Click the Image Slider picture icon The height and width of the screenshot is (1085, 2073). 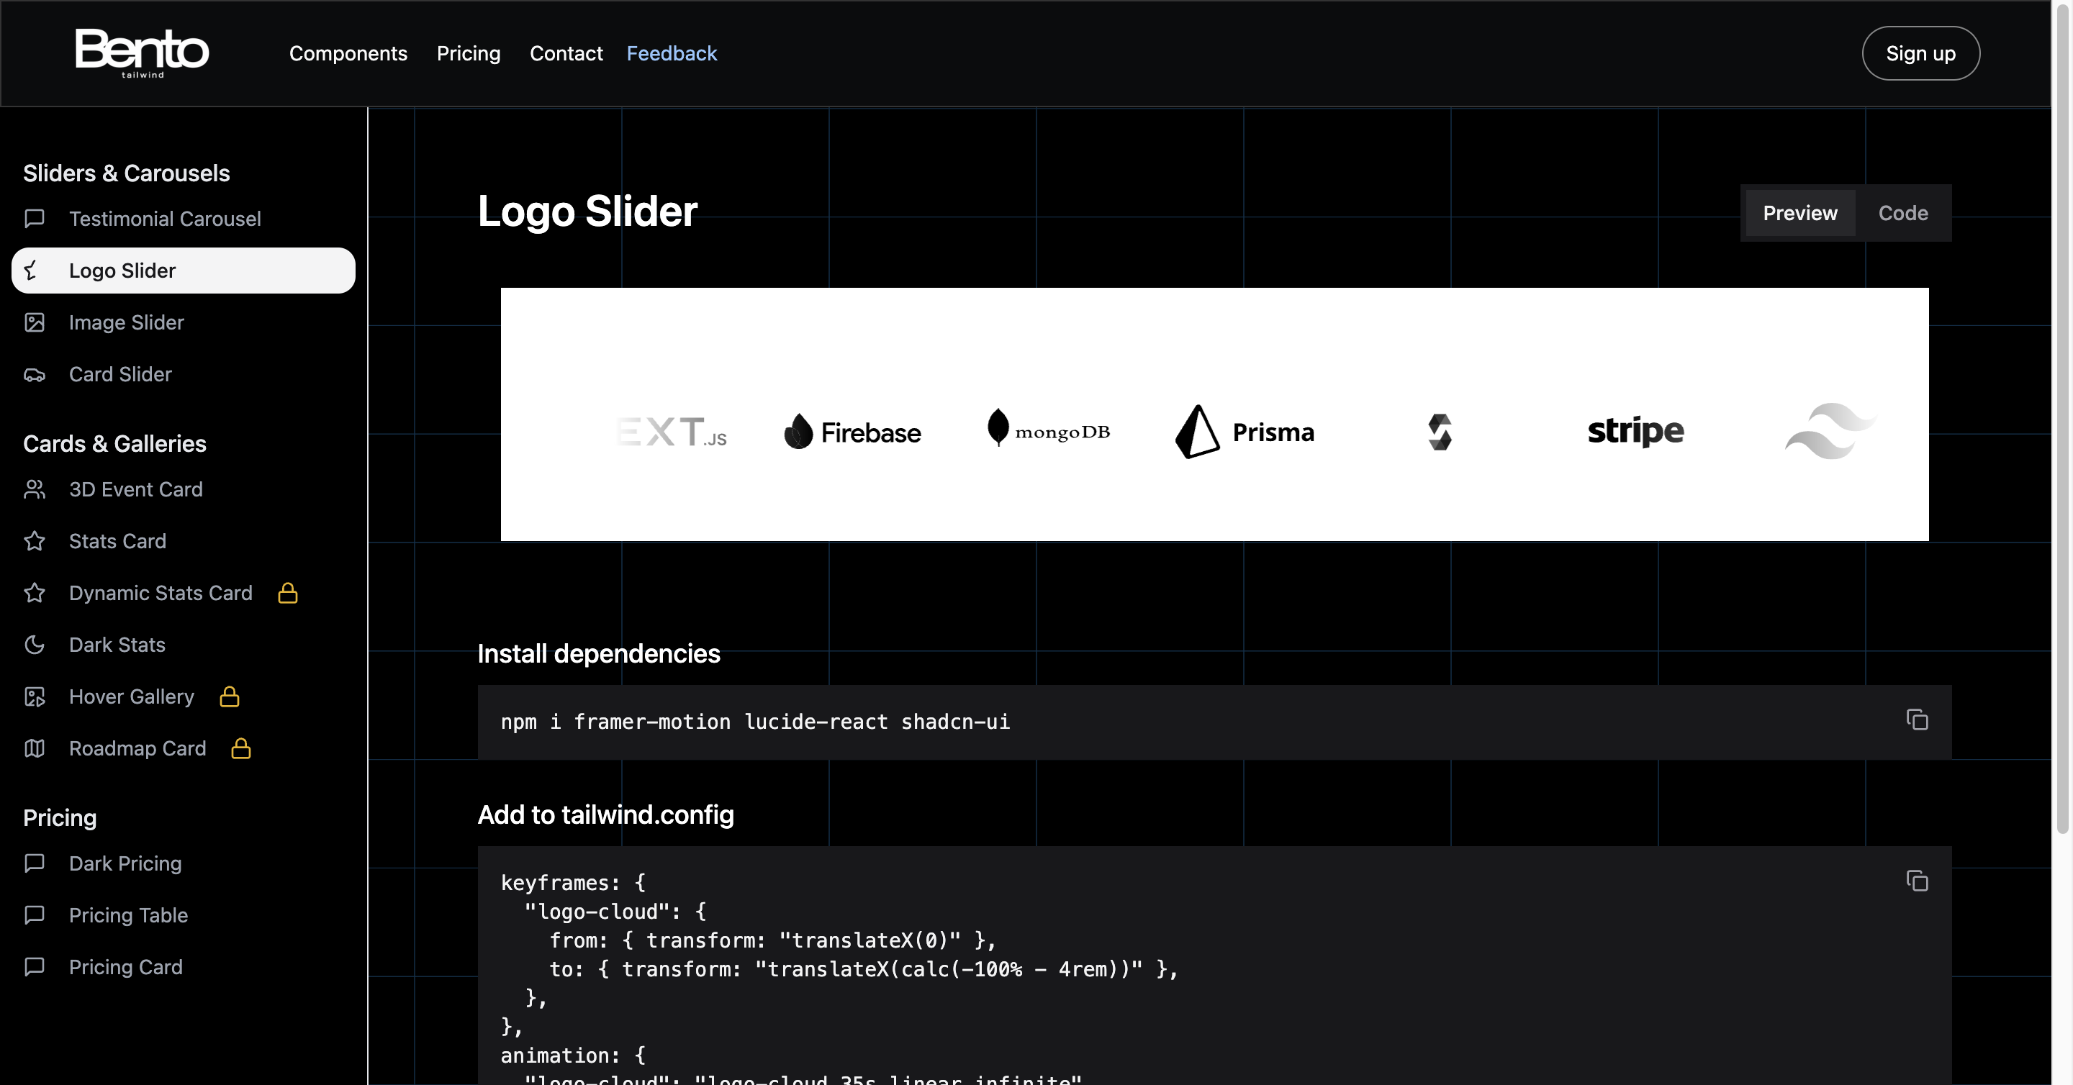(35, 322)
